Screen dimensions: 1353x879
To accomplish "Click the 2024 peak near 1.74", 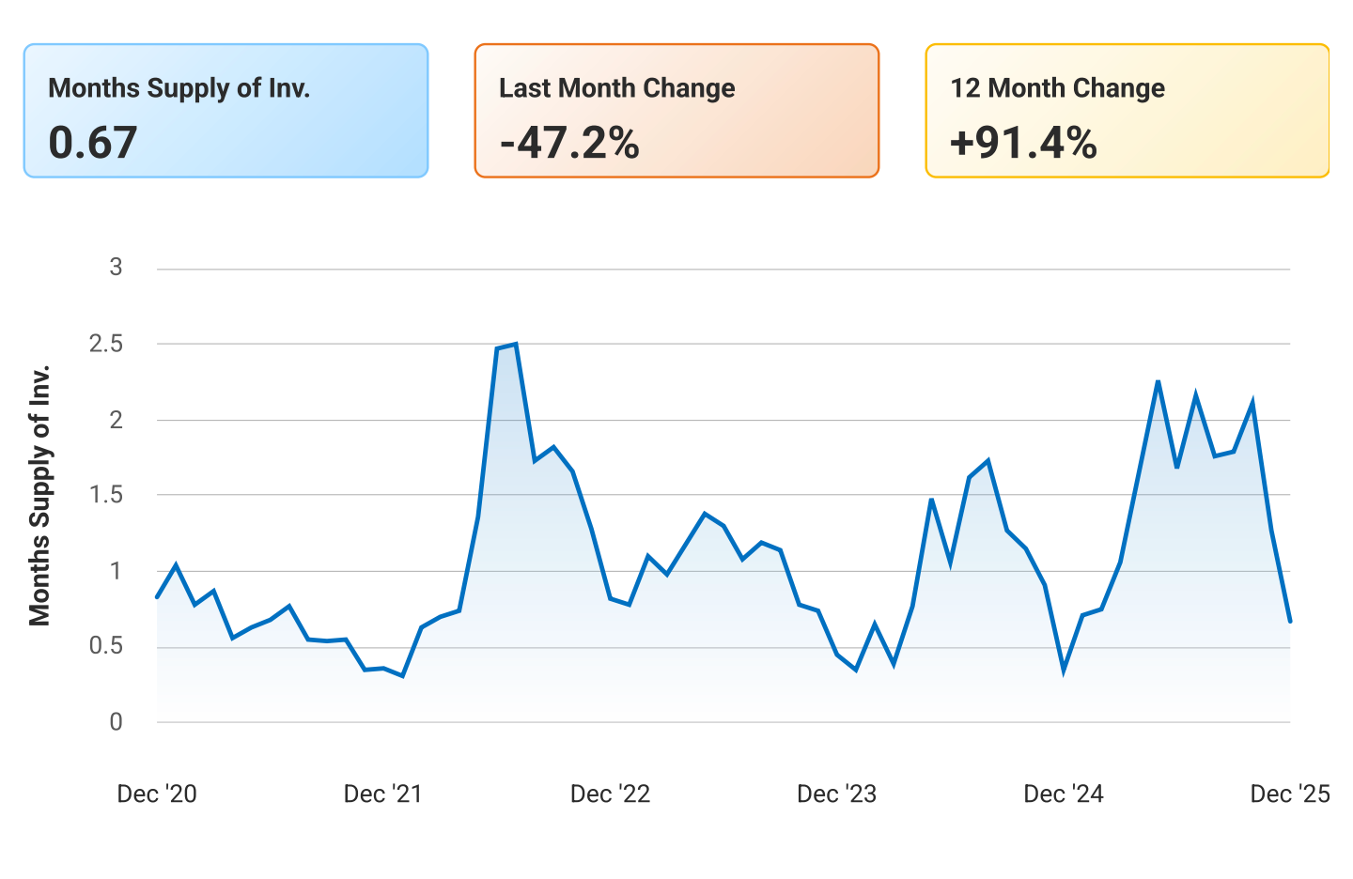I will tap(987, 460).
